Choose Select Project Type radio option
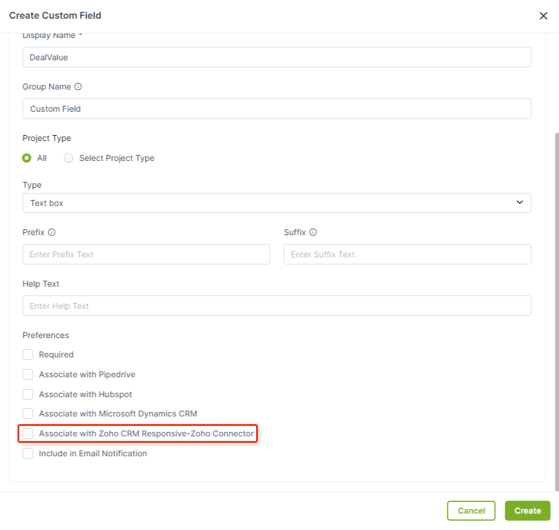This screenshot has height=530, width=559. coord(68,158)
